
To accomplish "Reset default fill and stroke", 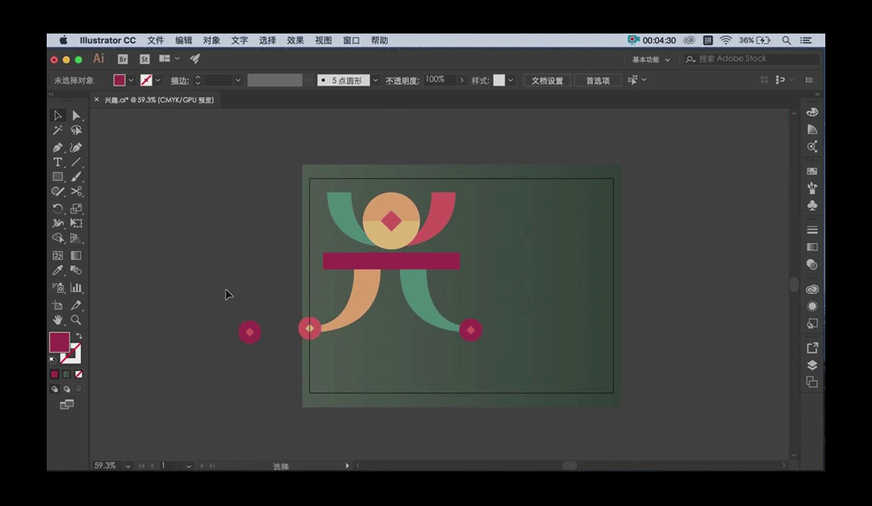I will click(x=53, y=360).
